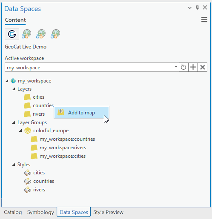212x219 pixels.
Task: Open the Active workspace dropdown
Action: click(176, 67)
